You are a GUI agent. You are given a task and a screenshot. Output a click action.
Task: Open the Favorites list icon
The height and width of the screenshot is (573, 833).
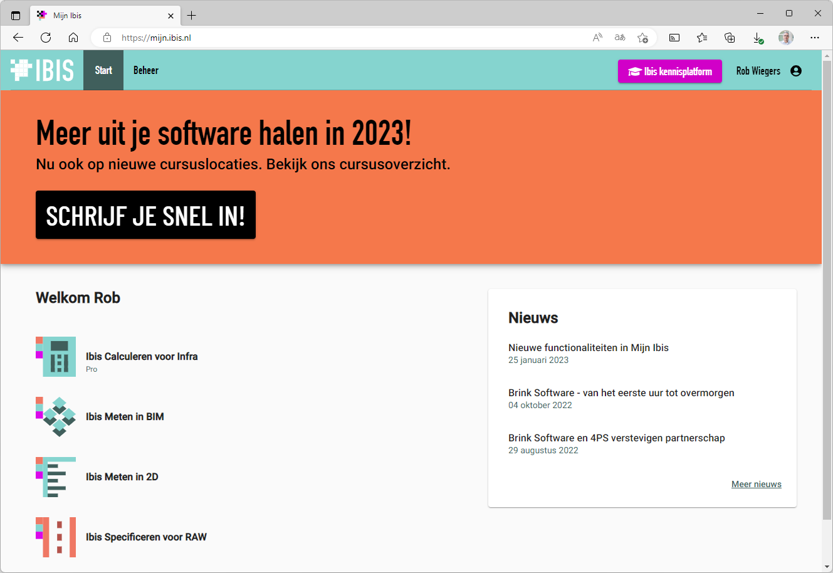tap(702, 38)
